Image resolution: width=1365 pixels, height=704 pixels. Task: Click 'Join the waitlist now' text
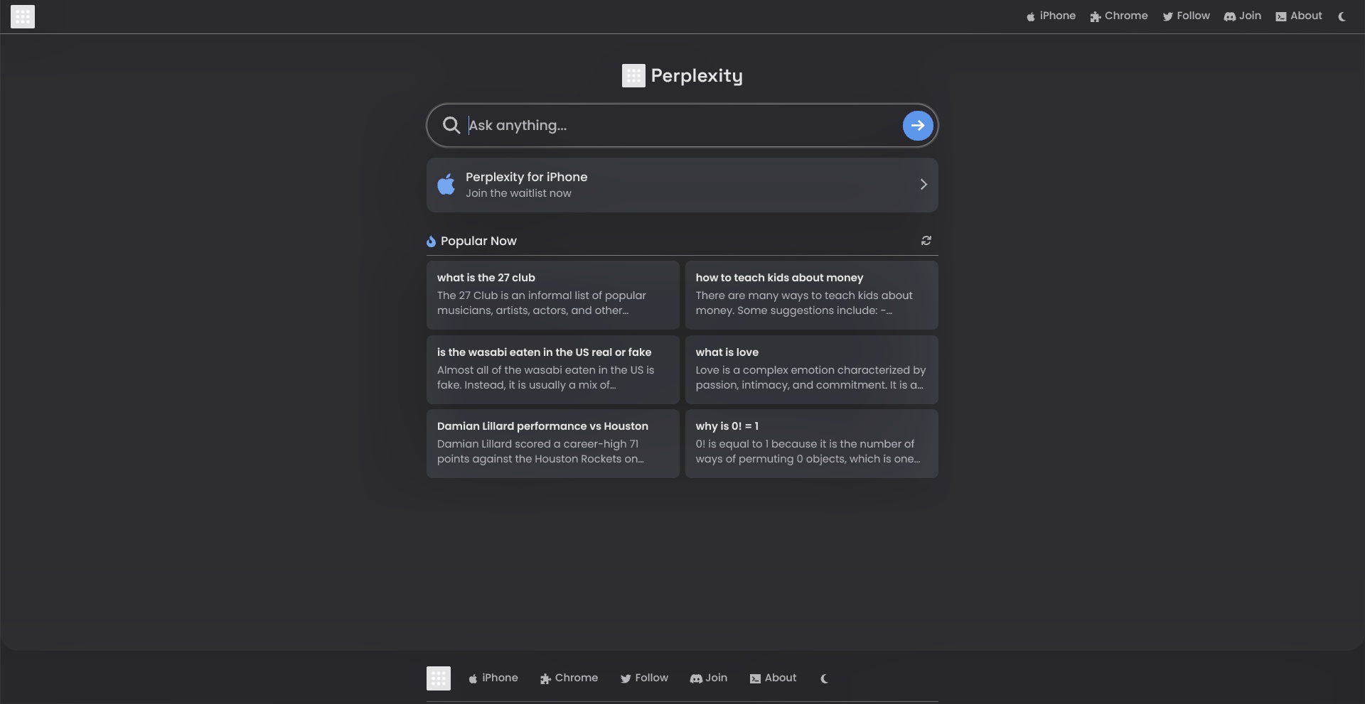coord(518,193)
